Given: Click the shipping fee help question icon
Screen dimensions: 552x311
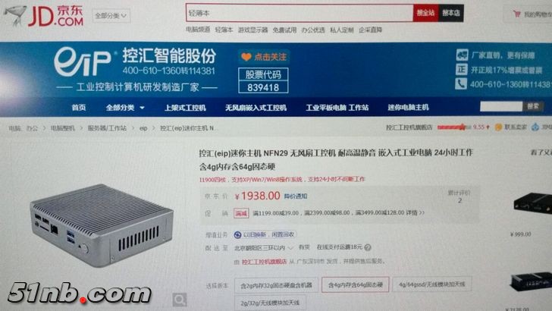Looking at the screenshot, I should 368,247.
